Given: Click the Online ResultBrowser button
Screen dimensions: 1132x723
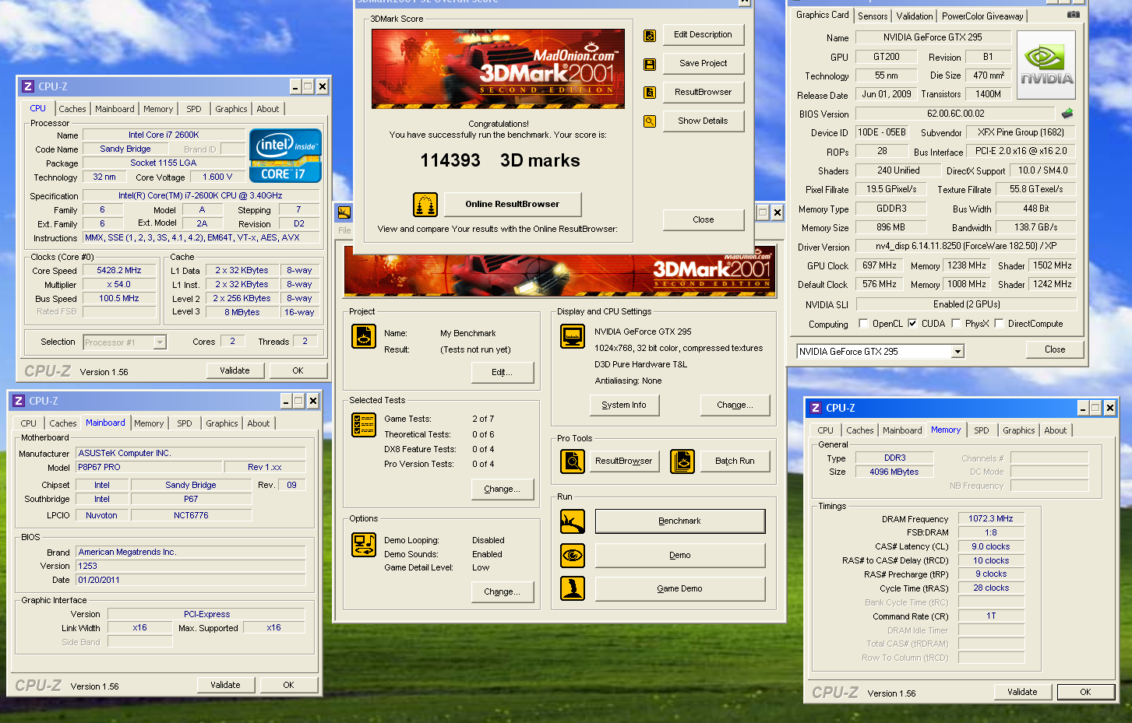Looking at the screenshot, I should pyautogui.click(x=513, y=205).
